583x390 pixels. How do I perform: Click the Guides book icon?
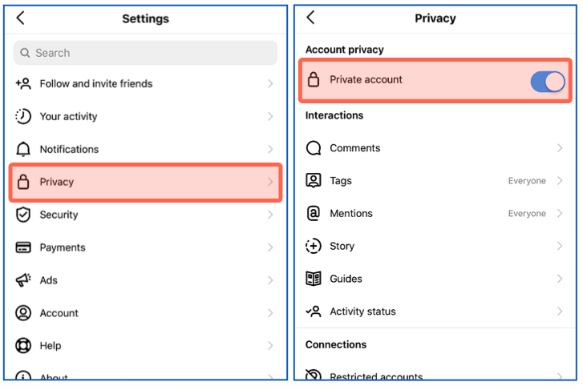(x=314, y=279)
